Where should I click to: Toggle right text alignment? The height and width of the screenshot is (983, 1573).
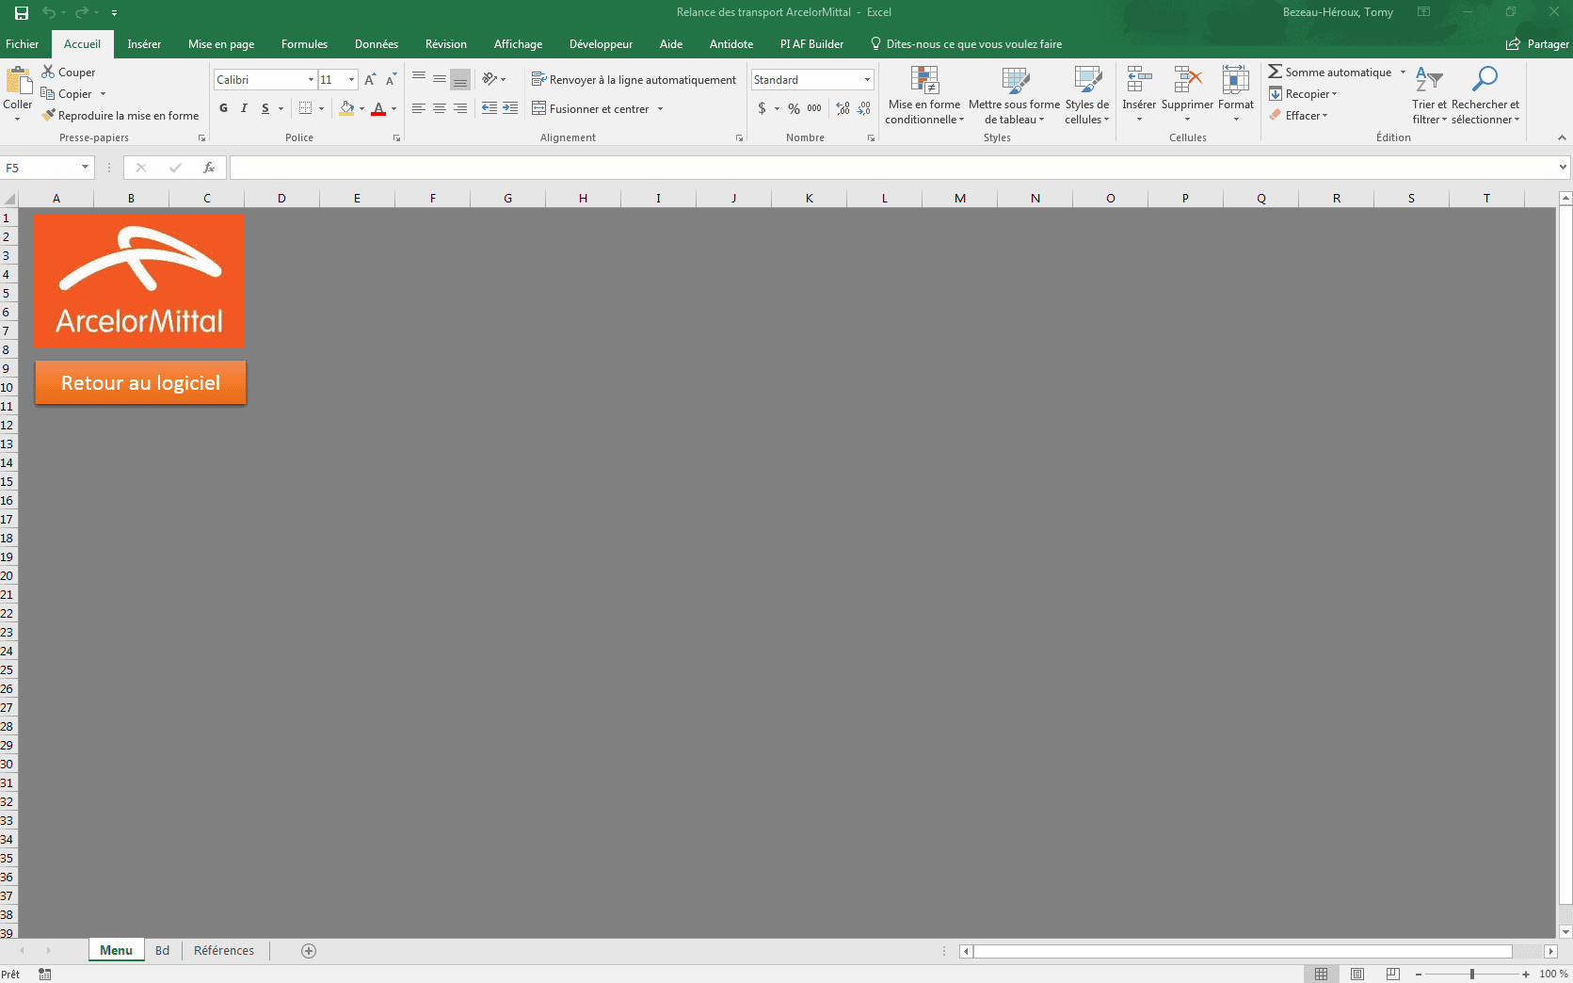[460, 108]
